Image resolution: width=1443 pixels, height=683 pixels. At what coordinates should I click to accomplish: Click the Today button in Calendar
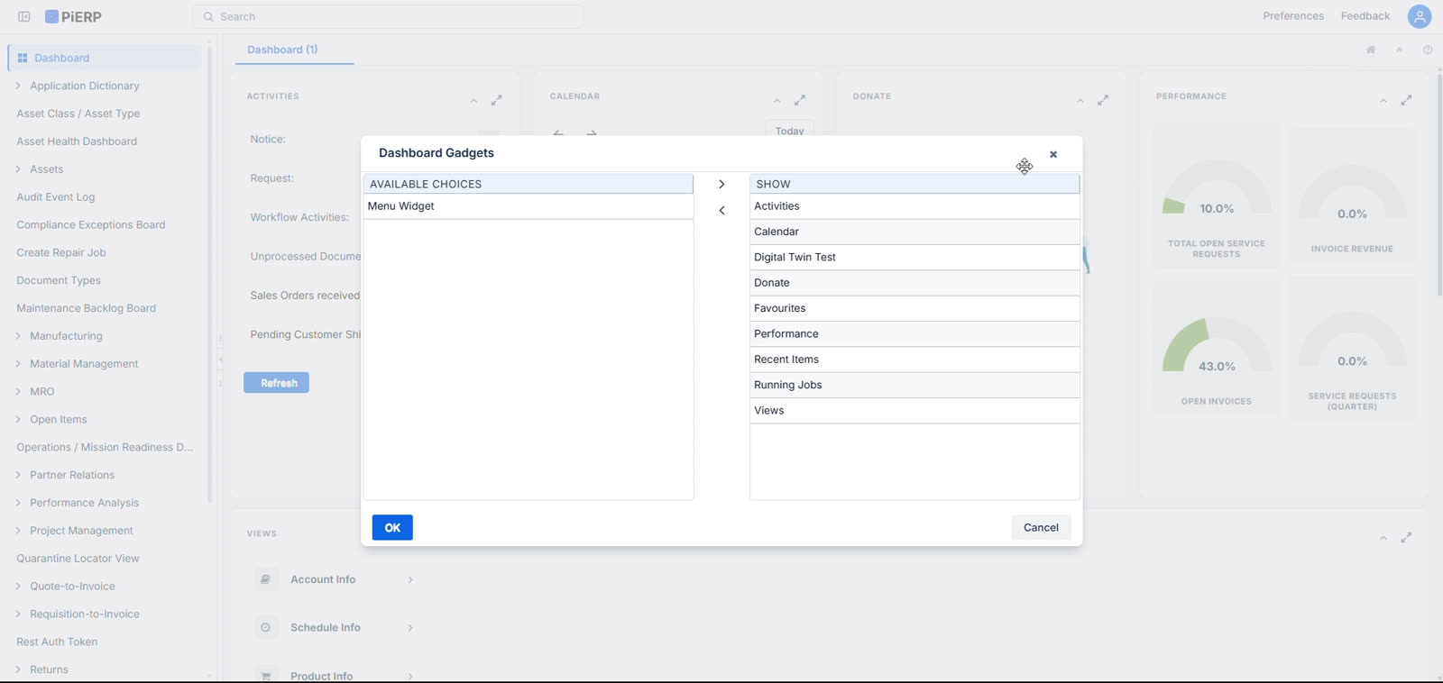pos(790,130)
